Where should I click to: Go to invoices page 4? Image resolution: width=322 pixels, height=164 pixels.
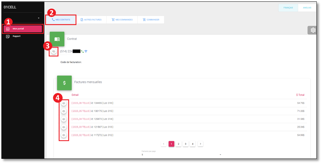click(x=193, y=144)
